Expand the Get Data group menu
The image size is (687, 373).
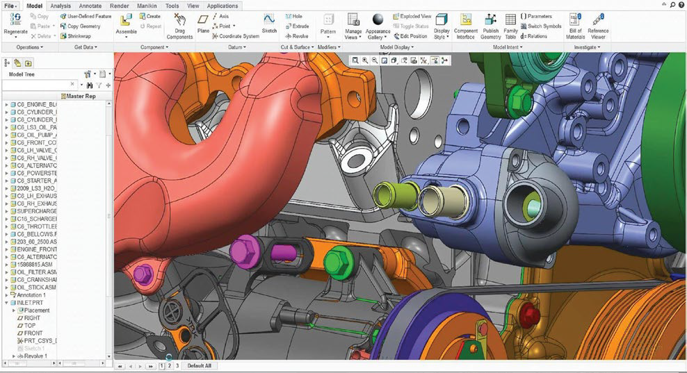[86, 47]
